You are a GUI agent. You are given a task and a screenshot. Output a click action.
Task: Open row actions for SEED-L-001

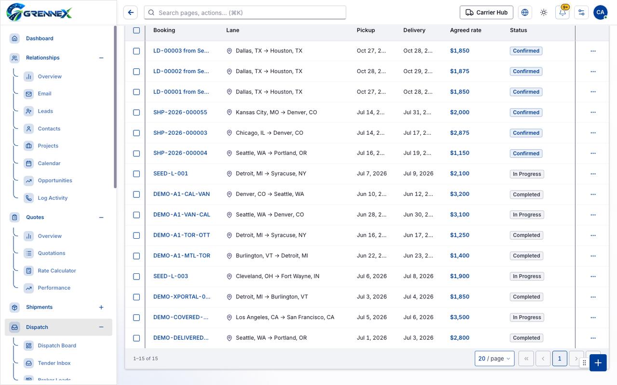coord(593,174)
